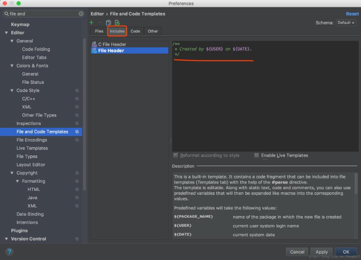Click the Create Template plus icon
This screenshot has height=260, width=361.
pos(91,22)
